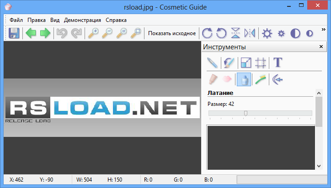The image size is (331, 188).
Task: Open the Вид menu
Action: 55,20
